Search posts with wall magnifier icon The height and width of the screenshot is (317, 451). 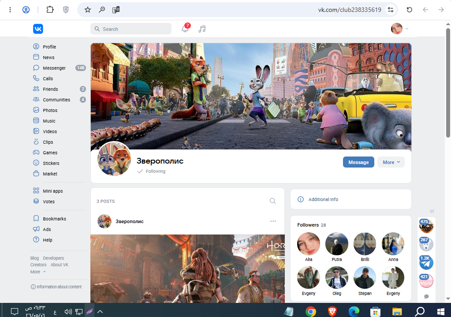[x=272, y=201]
